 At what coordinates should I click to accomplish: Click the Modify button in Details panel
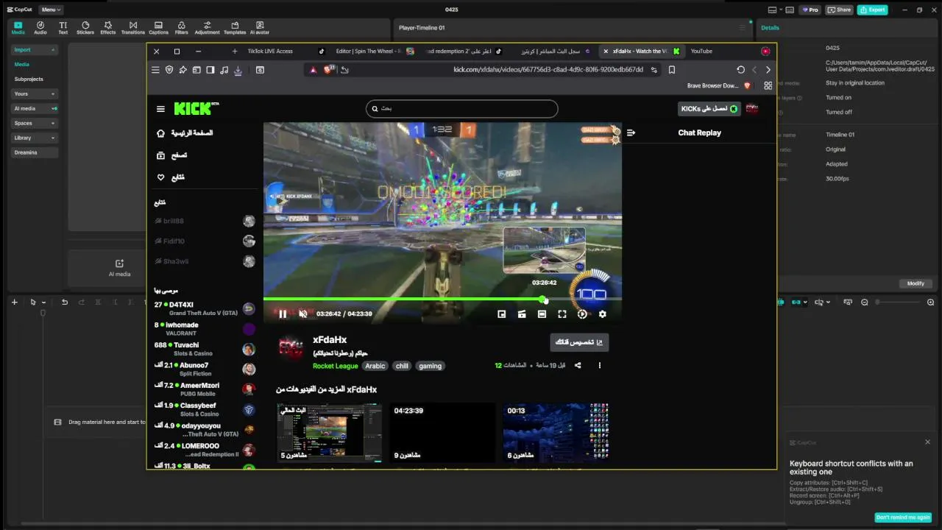point(916,283)
